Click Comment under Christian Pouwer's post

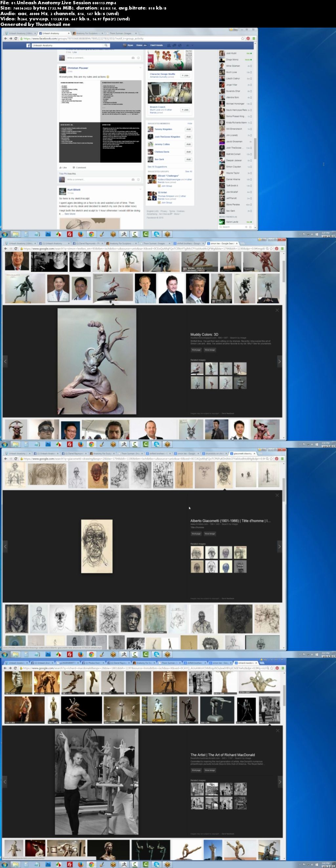(79, 167)
